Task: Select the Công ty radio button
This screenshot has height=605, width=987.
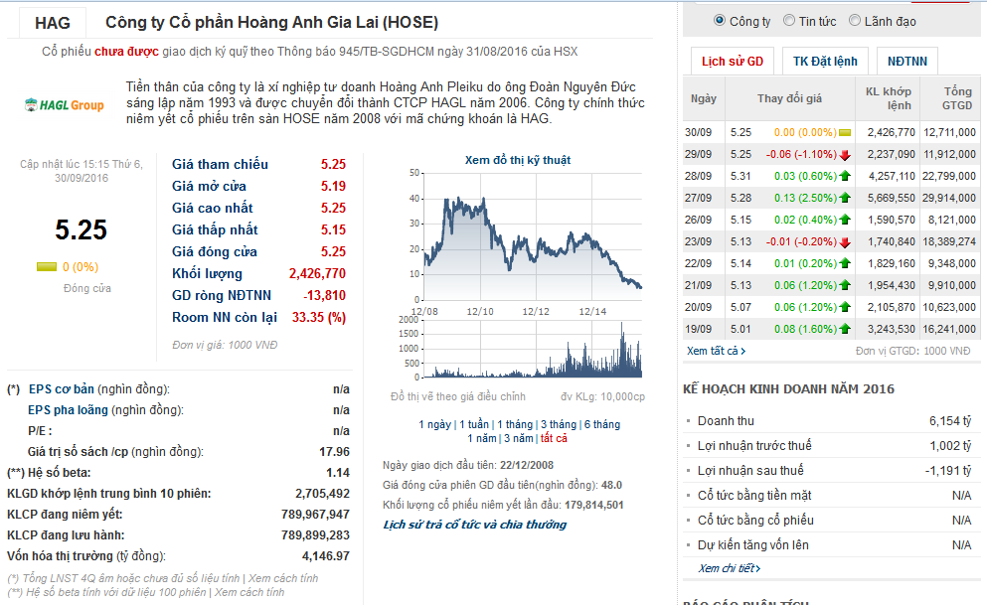Action: coord(720,21)
